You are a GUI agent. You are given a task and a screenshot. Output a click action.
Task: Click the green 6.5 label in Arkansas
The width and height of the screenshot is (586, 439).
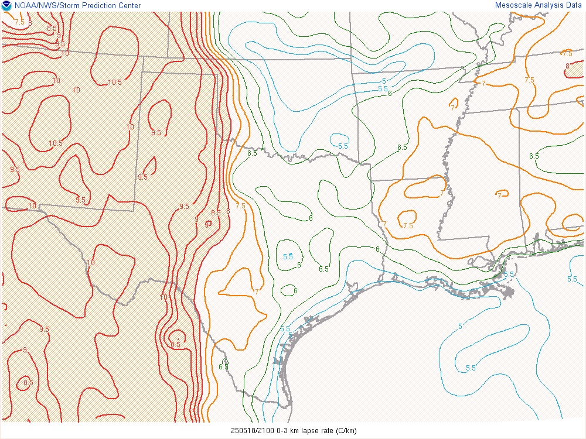pos(402,148)
